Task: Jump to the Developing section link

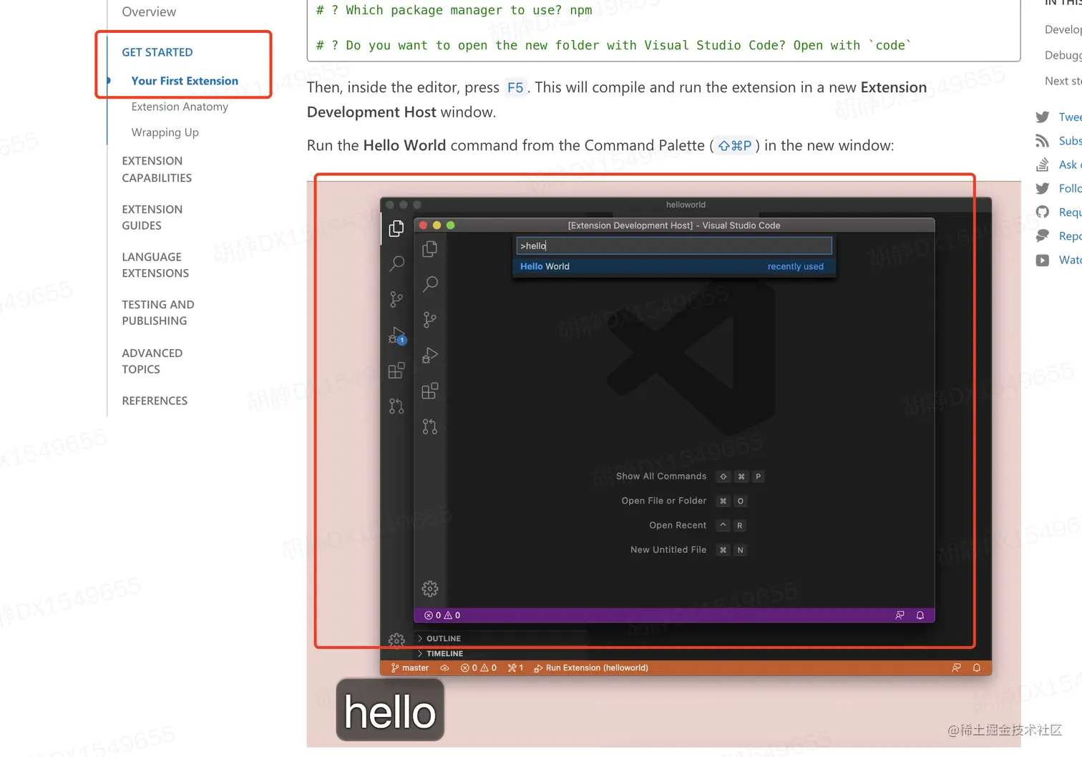Action: click(x=1063, y=29)
